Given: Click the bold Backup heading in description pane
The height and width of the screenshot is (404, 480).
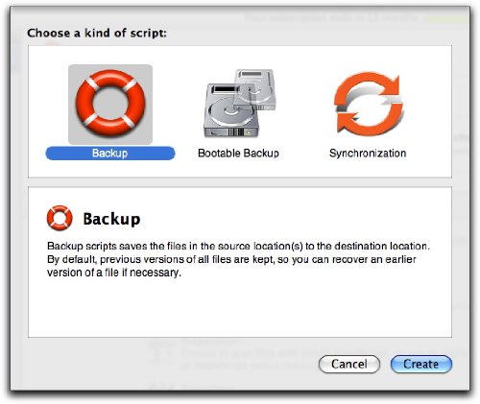Looking at the screenshot, I should (111, 219).
